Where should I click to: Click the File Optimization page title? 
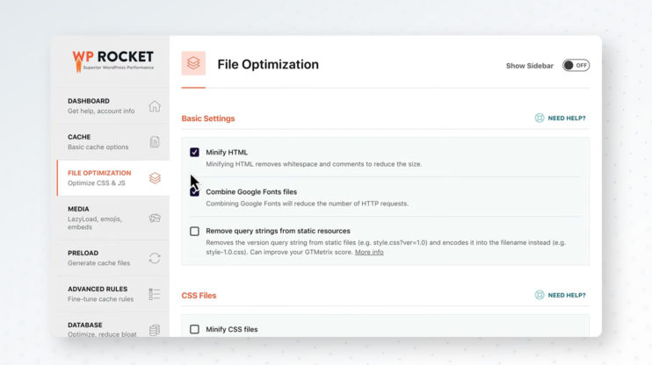pos(268,64)
